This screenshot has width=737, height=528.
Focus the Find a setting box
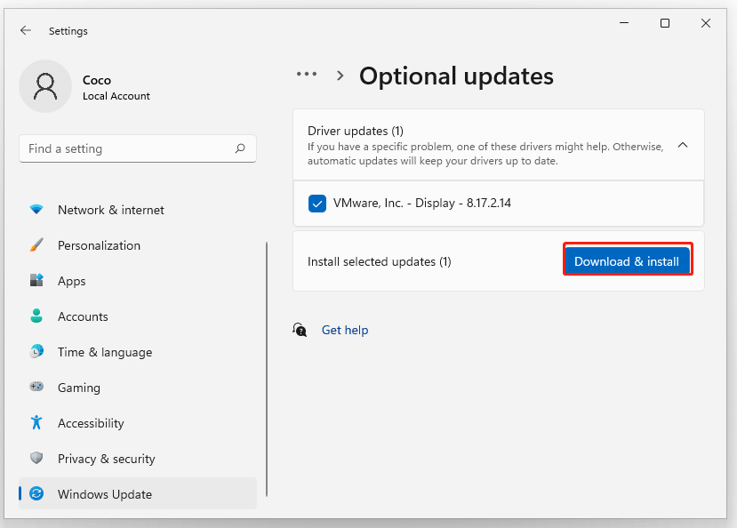point(129,149)
